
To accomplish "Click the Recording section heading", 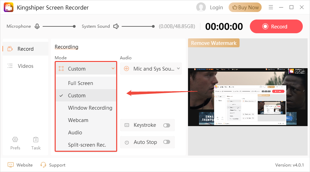I will click(x=66, y=47).
